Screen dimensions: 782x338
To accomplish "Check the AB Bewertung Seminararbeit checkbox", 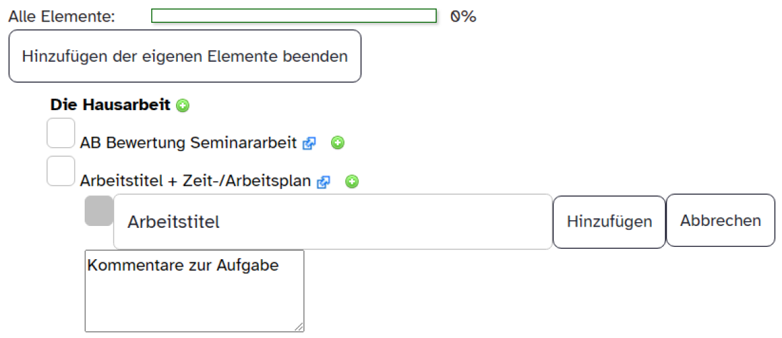I will (61, 133).
